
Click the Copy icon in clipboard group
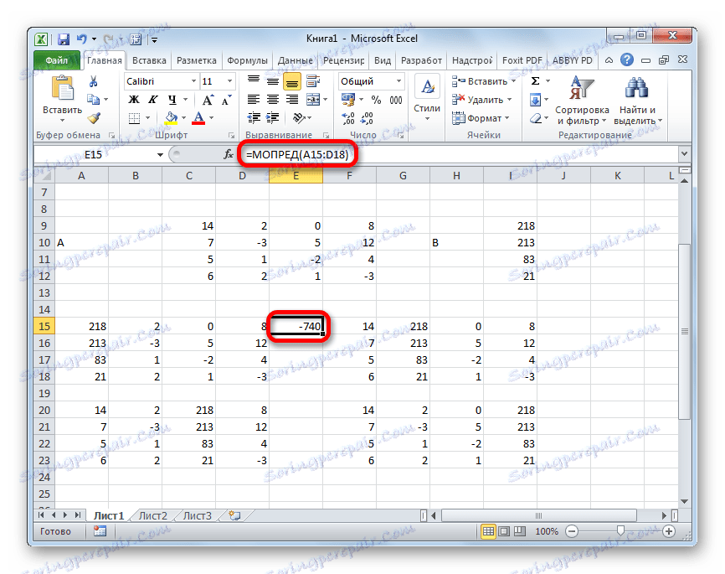click(94, 99)
